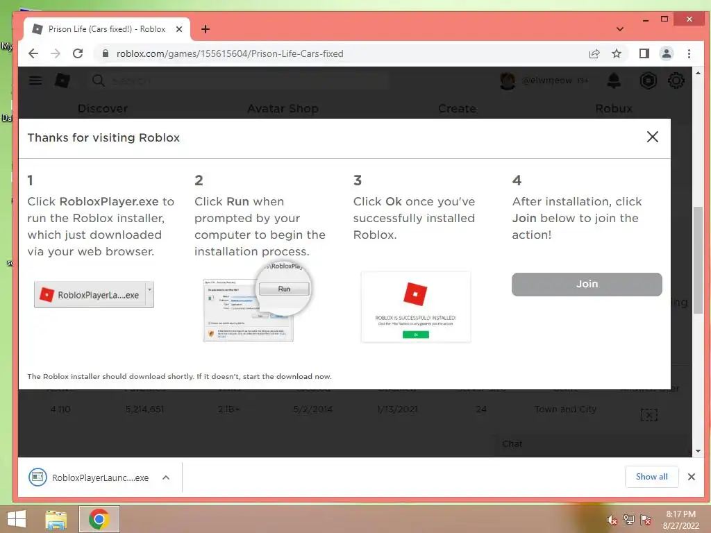711x533 pixels.
Task: Open Chrome side panel icon
Action: point(644,53)
